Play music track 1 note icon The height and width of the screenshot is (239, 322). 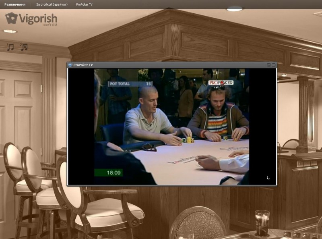(x=10, y=47)
